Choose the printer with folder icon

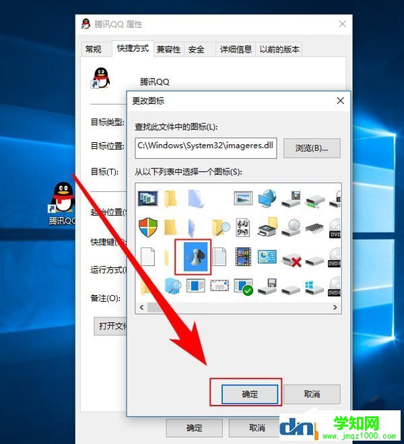267,227
